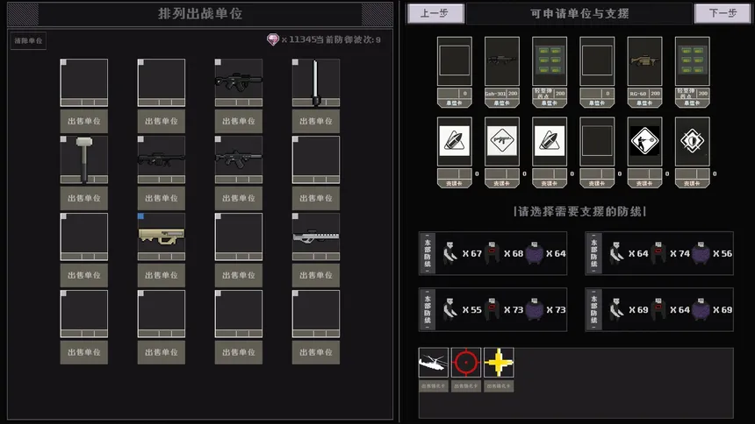Toggle the corner marker on the white rifle slot

pyautogui.click(x=295, y=216)
